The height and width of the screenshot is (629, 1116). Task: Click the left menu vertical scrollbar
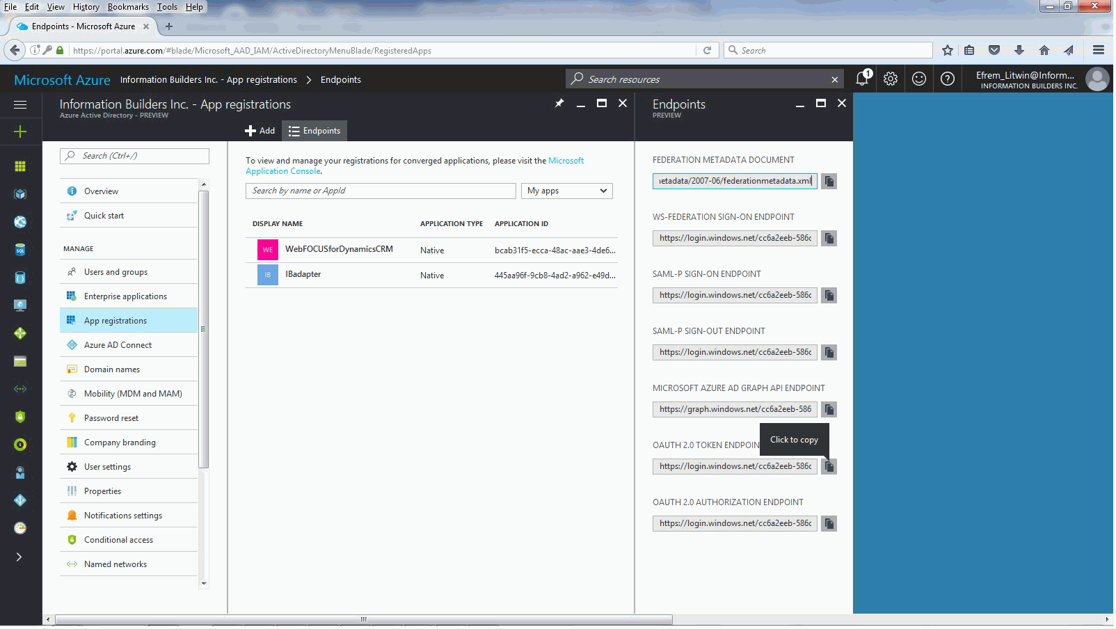pos(204,328)
